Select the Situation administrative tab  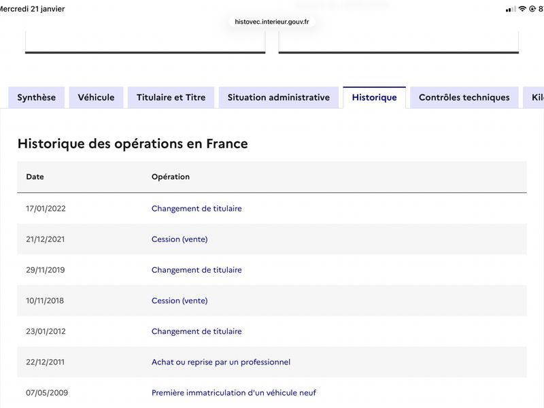point(279,97)
